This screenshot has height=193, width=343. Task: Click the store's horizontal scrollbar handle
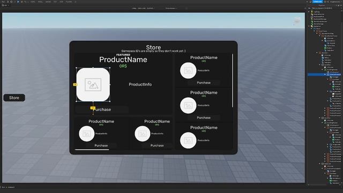(x=92, y=150)
